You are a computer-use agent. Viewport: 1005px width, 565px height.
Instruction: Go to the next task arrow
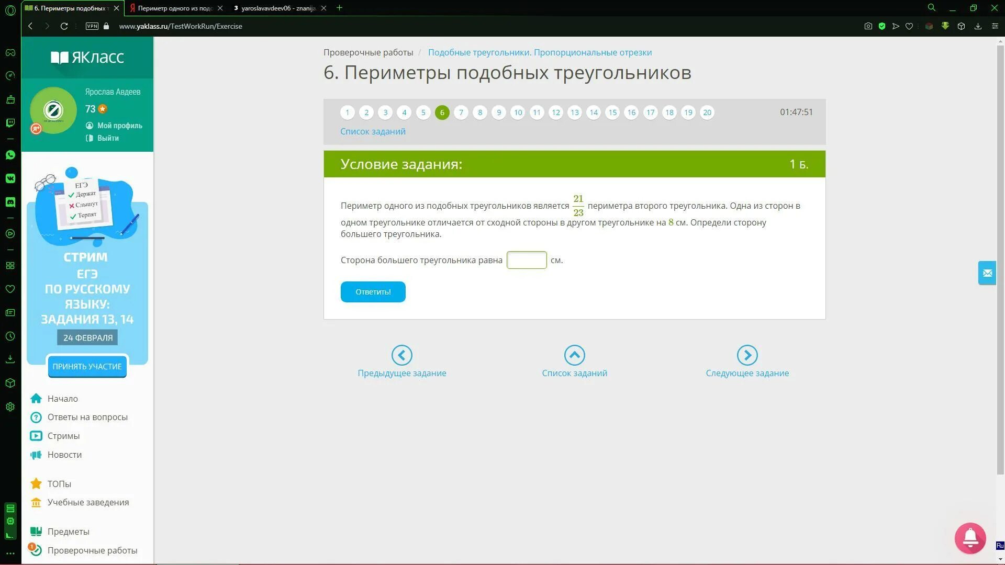[x=747, y=355]
